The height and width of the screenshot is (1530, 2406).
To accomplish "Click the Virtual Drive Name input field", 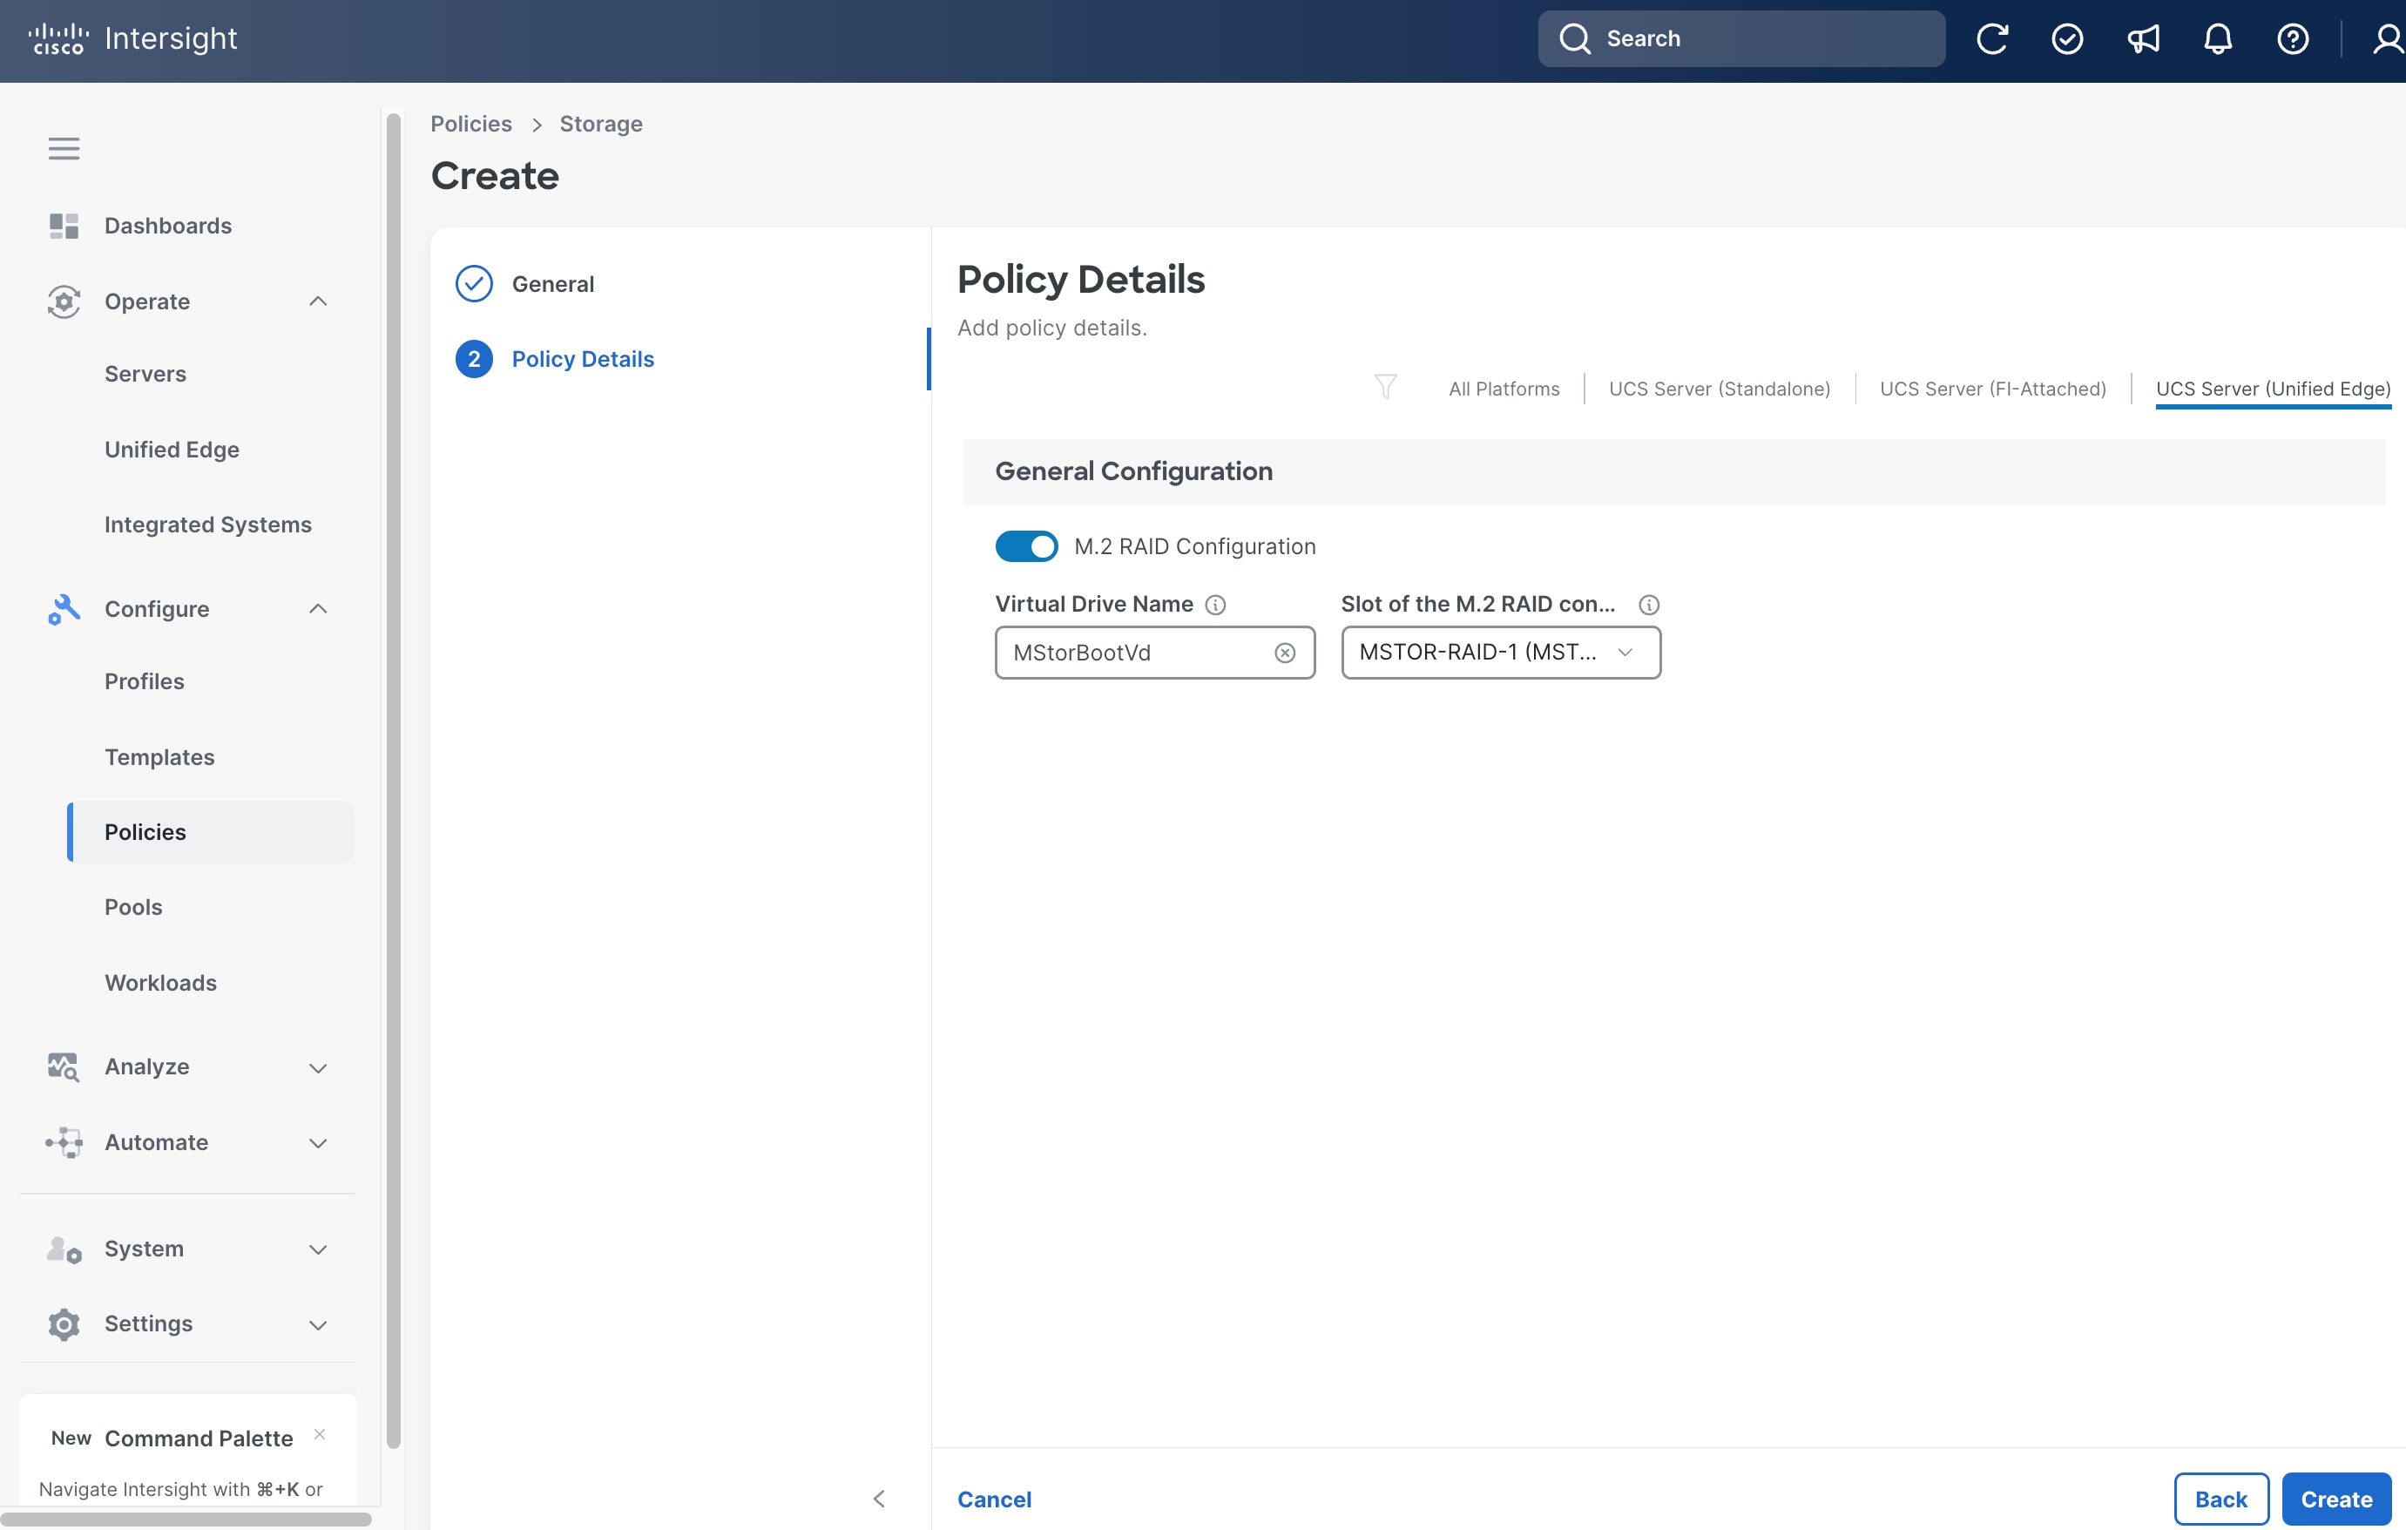I will pyautogui.click(x=1154, y=653).
